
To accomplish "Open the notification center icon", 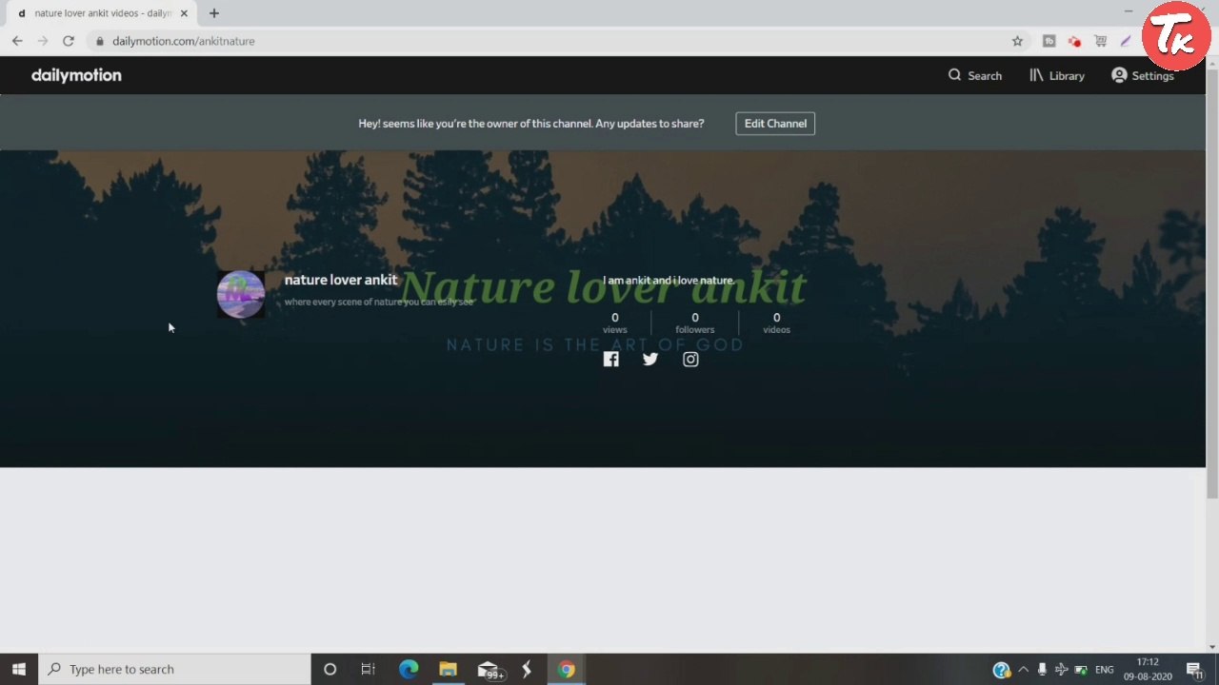I will click(x=1194, y=670).
